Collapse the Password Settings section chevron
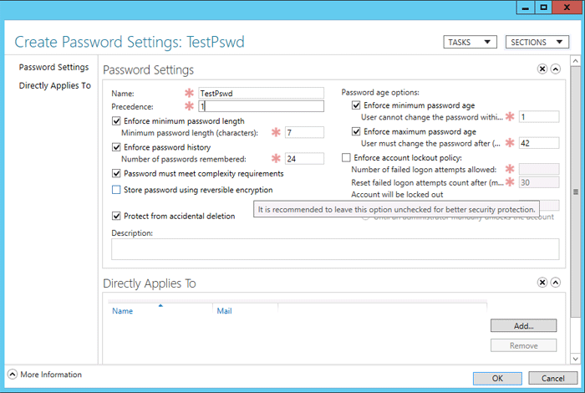Image resolution: width=585 pixels, height=393 pixels. [x=556, y=69]
